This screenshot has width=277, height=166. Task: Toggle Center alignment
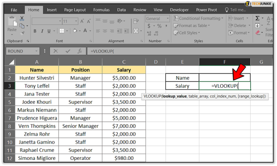105,31
